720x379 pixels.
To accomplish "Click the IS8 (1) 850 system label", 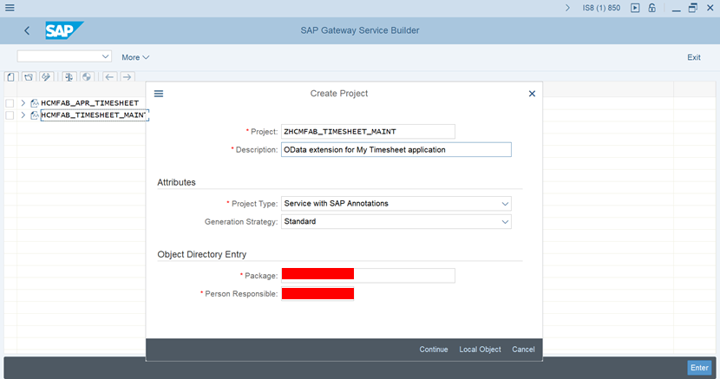I will pos(601,8).
